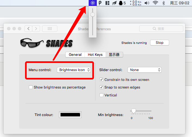This screenshot has height=137, width=192.
Task: Go back with the preferences back arrow
Action: 28,29
